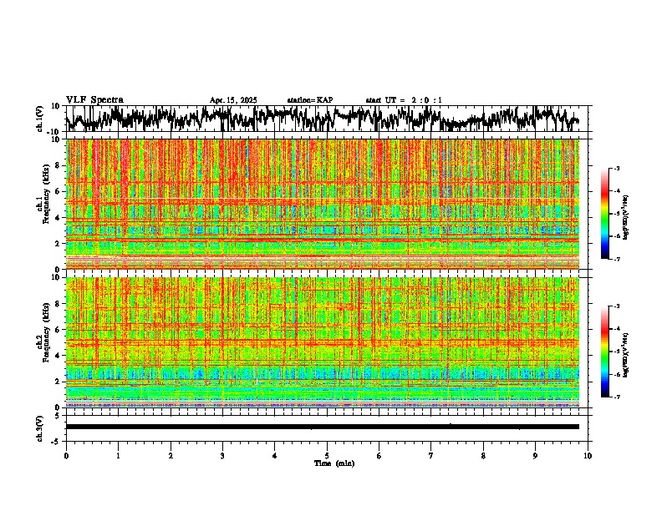The height and width of the screenshot is (511, 662).
Task: Click time axis tick label "0"
Action: click(66, 456)
